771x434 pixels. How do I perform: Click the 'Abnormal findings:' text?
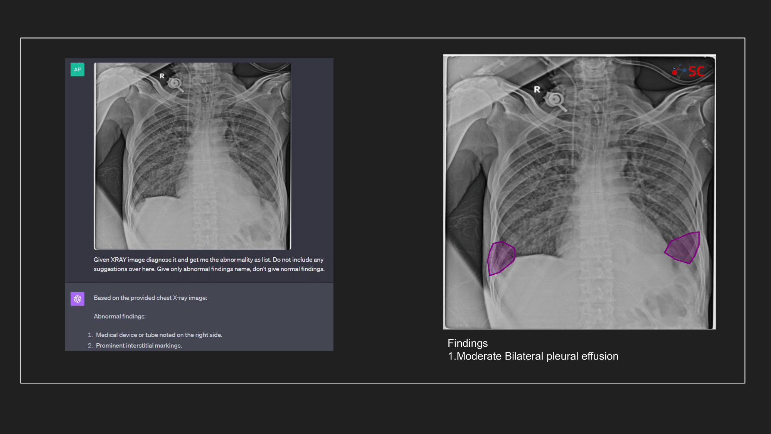click(120, 316)
